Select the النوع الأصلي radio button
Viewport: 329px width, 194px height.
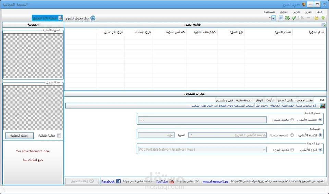(x=320, y=150)
